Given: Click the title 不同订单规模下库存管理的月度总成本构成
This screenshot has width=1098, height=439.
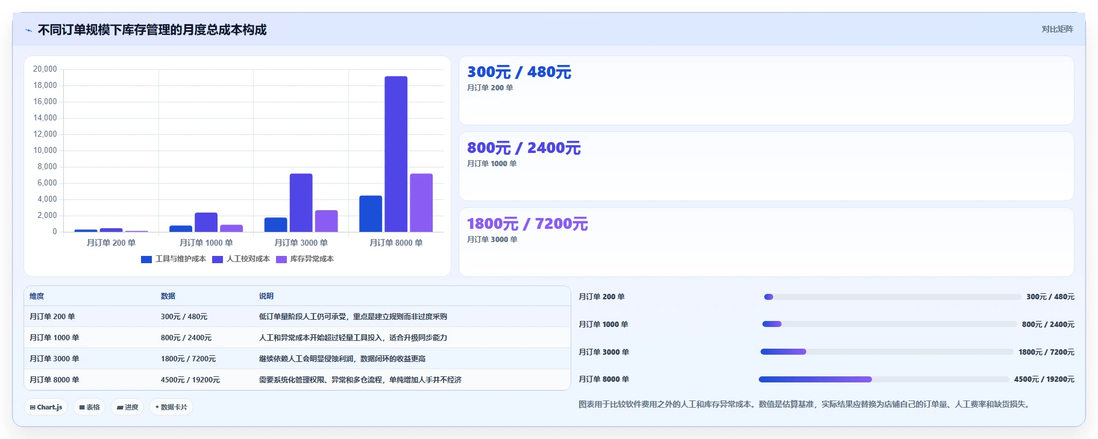Looking at the screenshot, I should coord(152,30).
